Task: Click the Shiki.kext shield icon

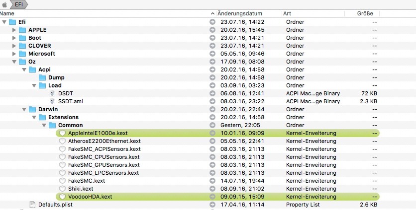Action: coord(62,189)
